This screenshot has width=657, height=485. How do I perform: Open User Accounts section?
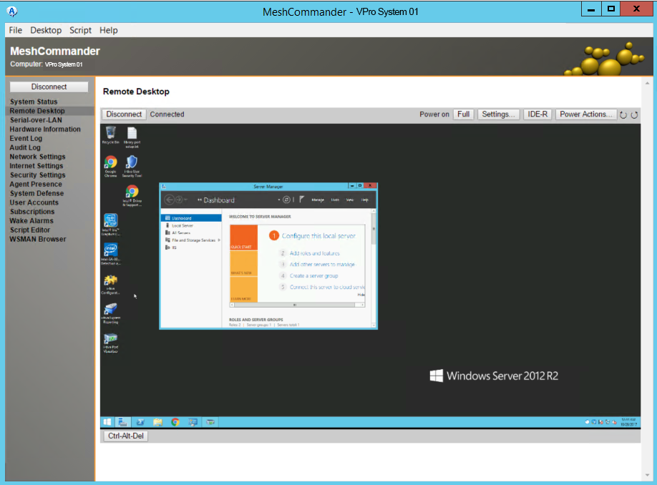click(x=34, y=202)
